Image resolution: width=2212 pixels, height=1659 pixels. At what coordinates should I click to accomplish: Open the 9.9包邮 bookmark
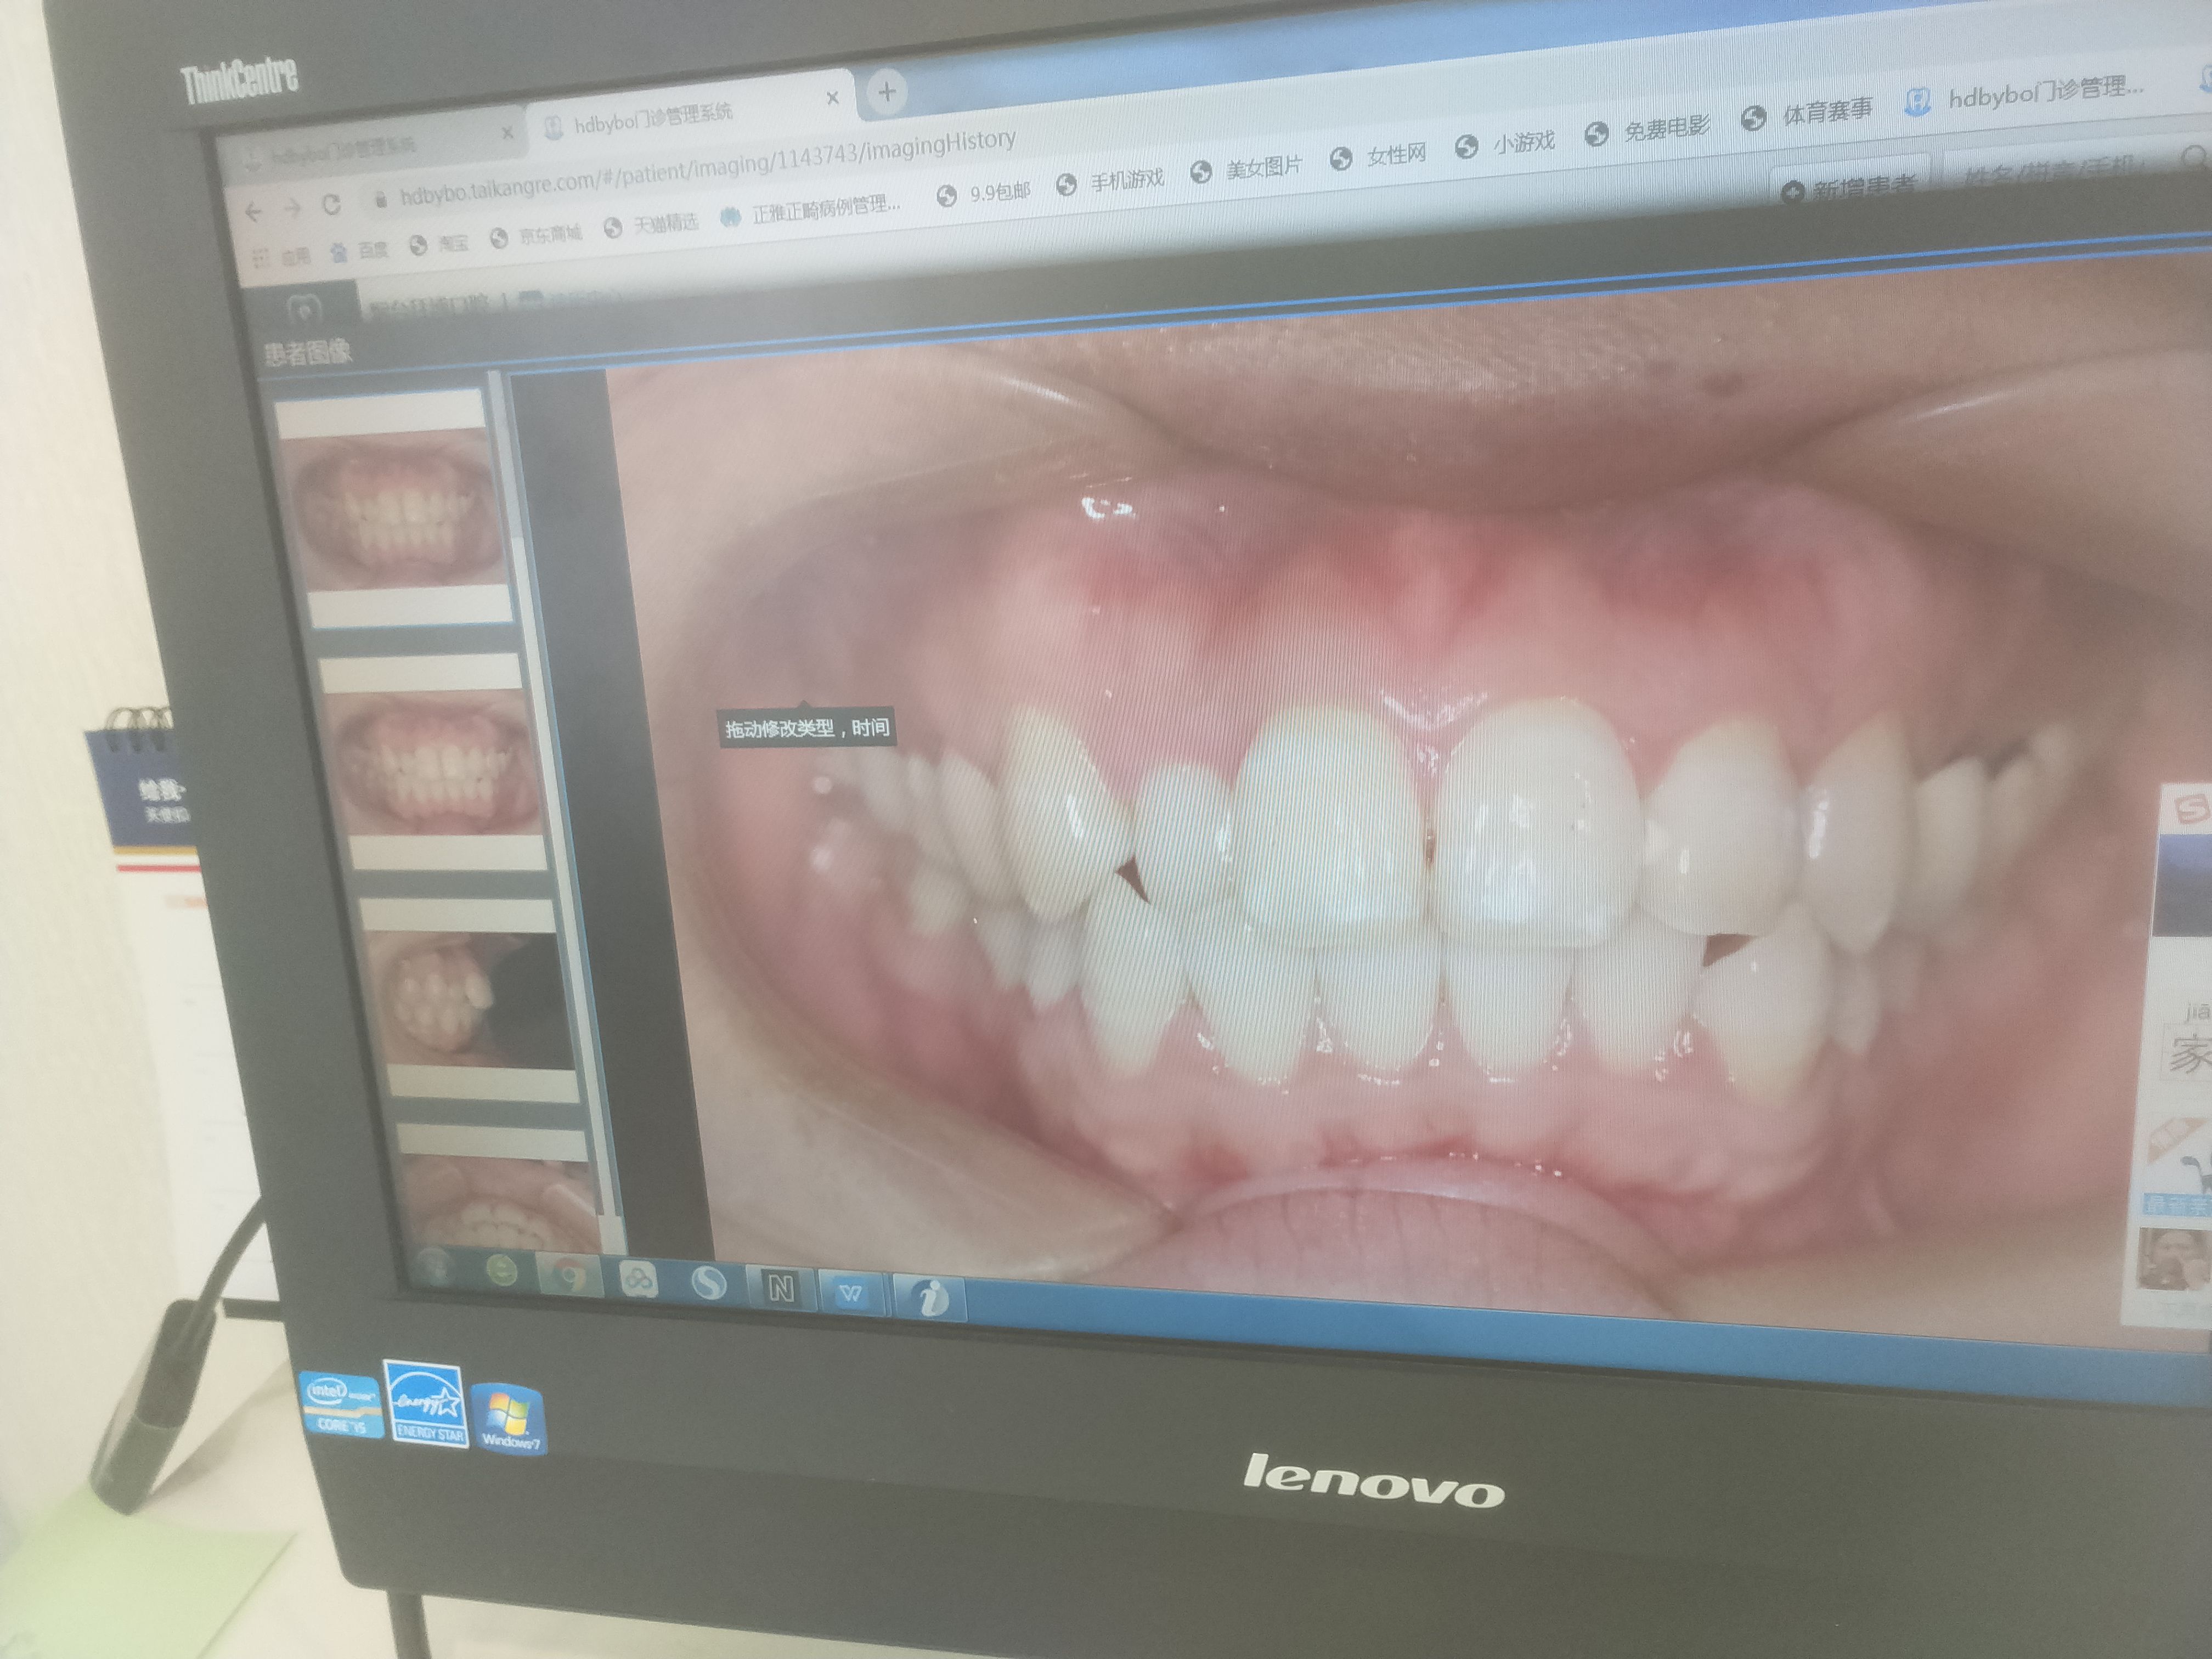983,192
